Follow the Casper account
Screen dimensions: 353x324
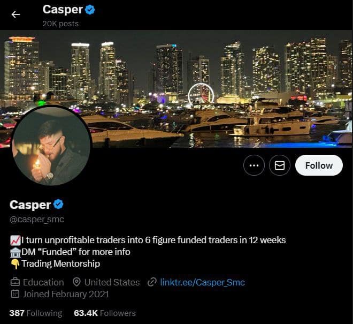coord(319,165)
